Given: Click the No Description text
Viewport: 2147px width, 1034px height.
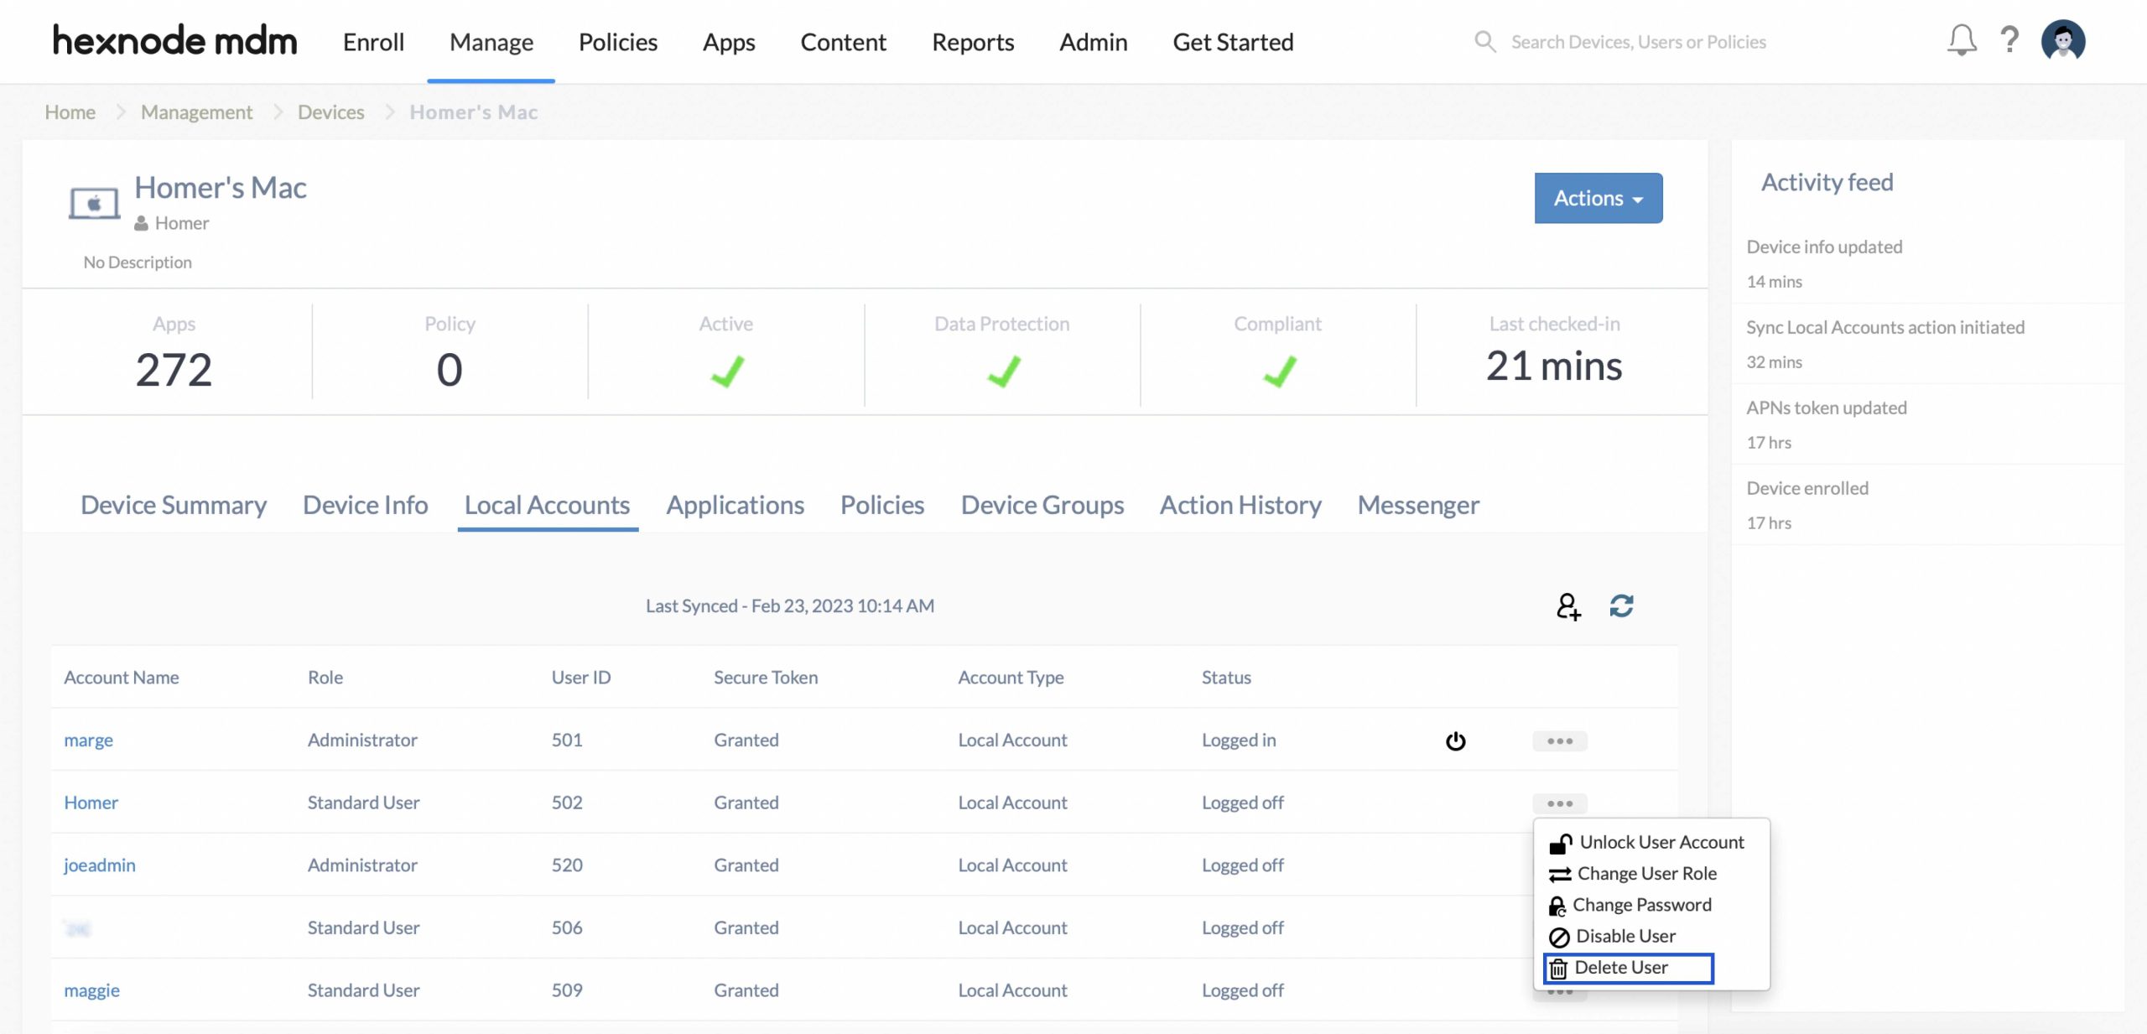Looking at the screenshot, I should (138, 262).
